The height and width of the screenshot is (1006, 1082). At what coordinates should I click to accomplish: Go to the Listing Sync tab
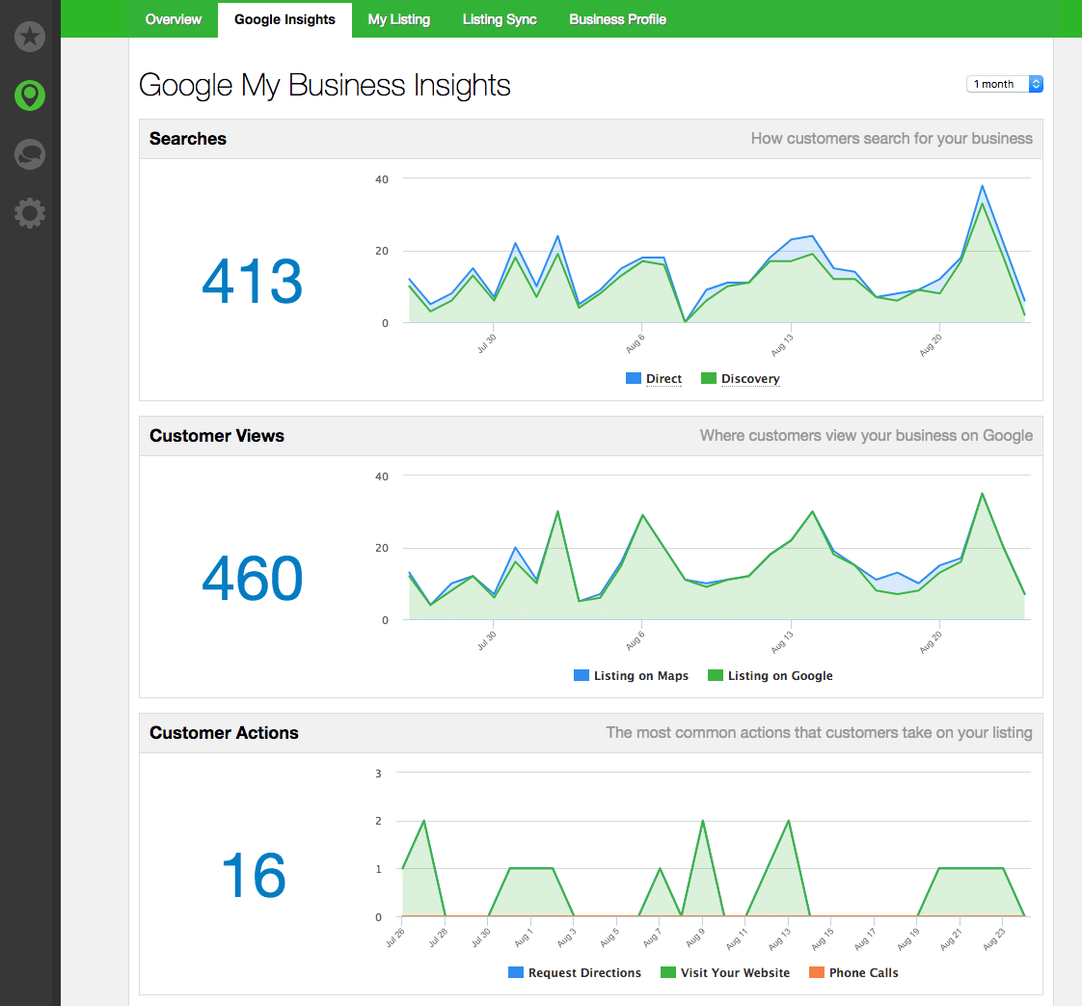click(500, 19)
